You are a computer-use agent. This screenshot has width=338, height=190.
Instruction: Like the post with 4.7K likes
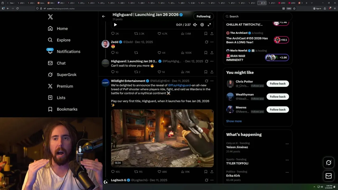pyautogui.click(x=162, y=34)
